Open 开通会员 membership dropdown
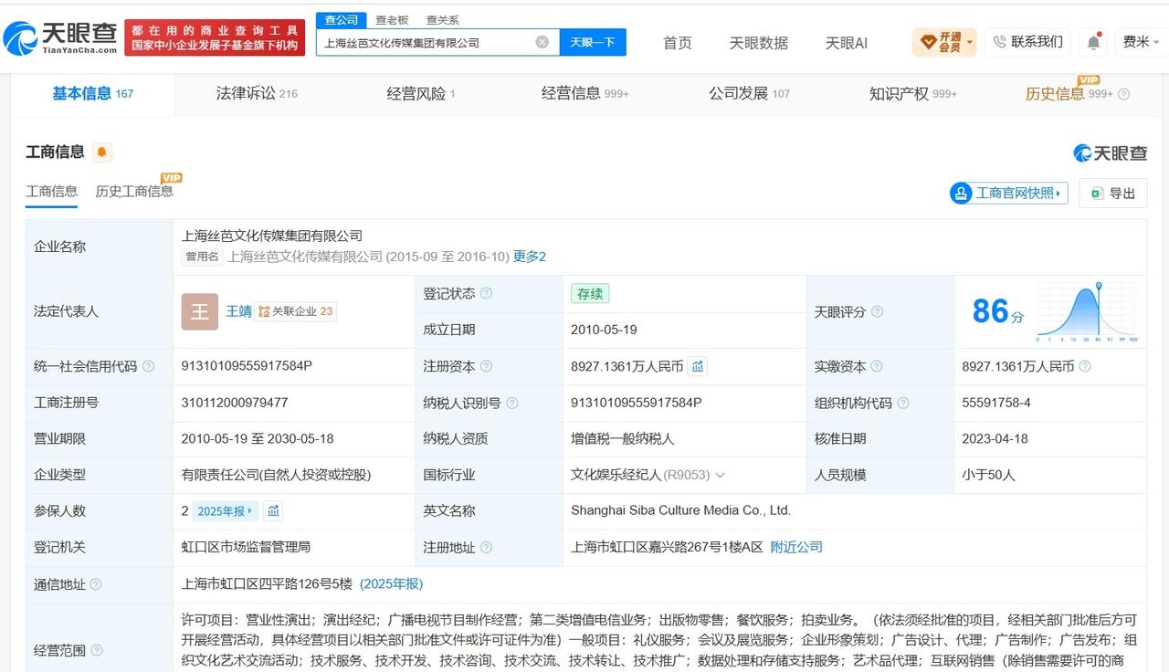Image resolution: width=1169 pixels, height=672 pixels. tap(944, 42)
